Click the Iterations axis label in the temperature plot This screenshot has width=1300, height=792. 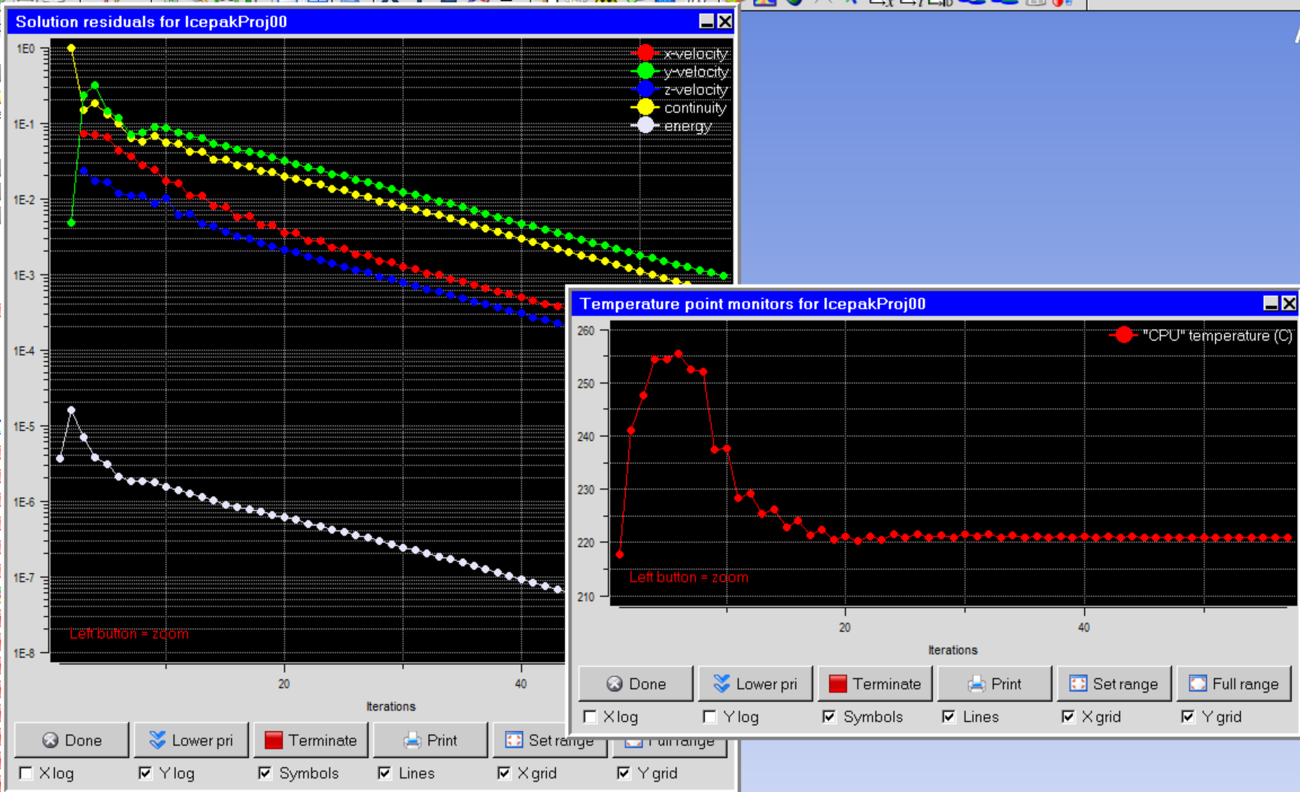pyautogui.click(x=952, y=650)
